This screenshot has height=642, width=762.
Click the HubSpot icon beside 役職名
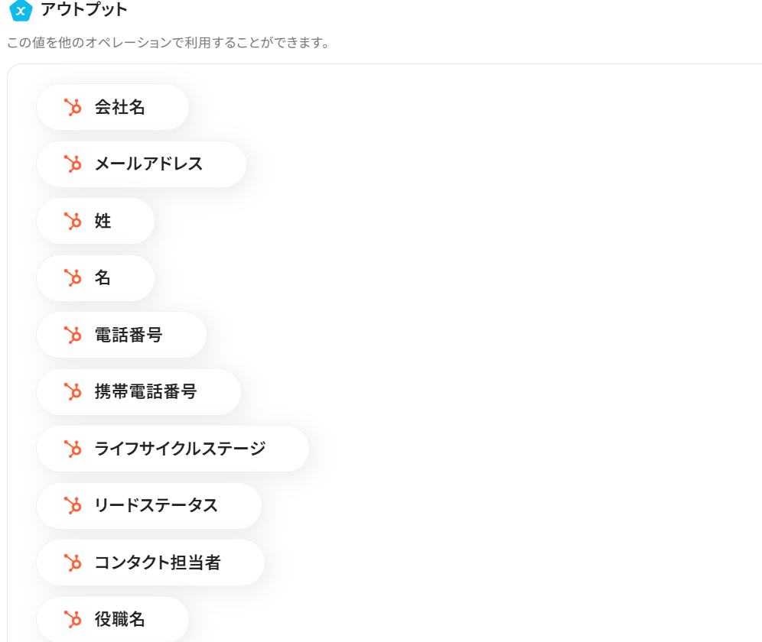tap(73, 619)
